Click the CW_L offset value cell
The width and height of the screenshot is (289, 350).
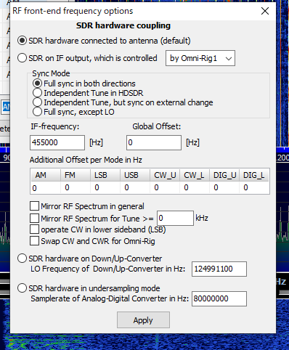(195, 187)
